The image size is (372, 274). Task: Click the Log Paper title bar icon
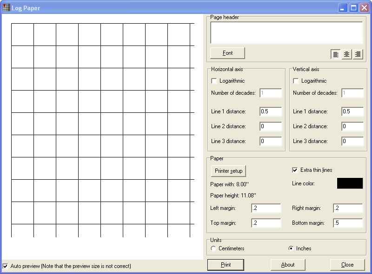6,7
